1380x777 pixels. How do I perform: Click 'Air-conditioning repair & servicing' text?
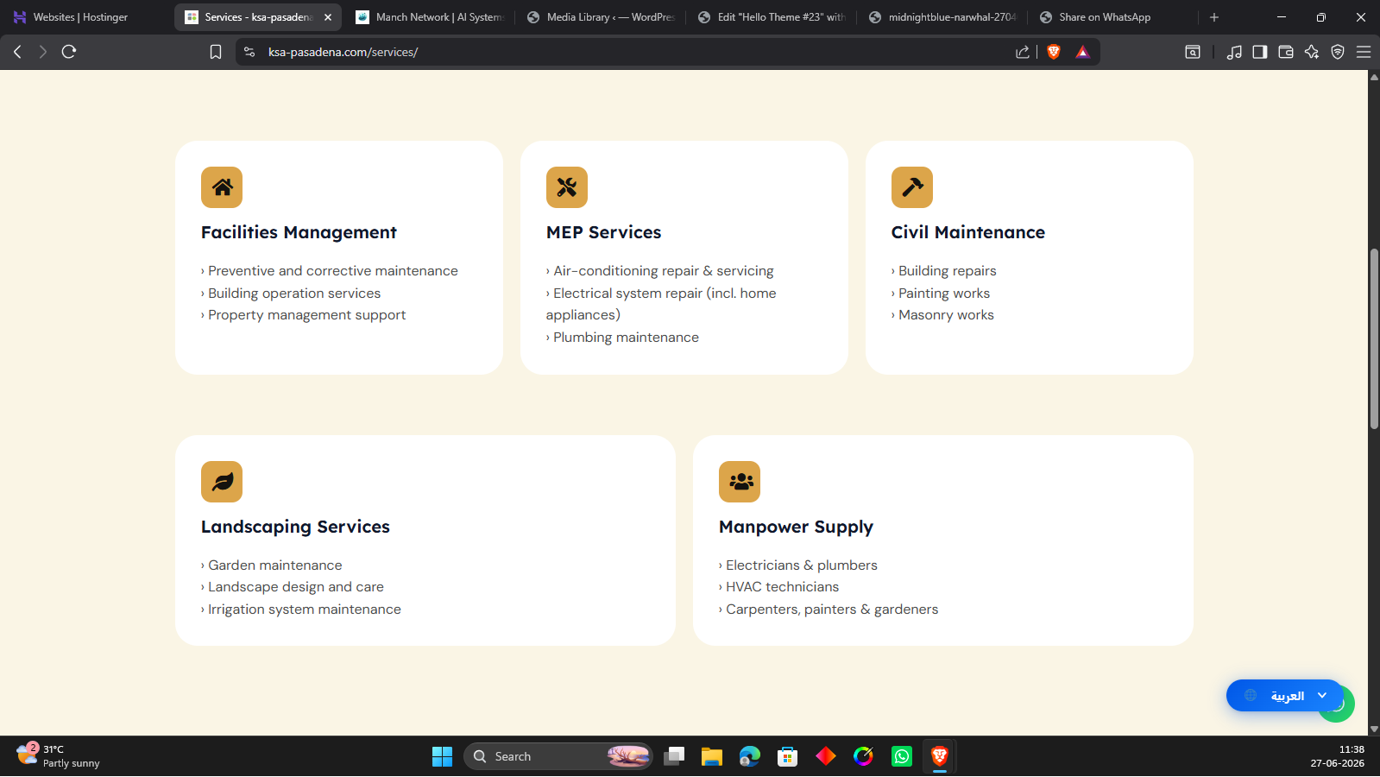click(664, 271)
